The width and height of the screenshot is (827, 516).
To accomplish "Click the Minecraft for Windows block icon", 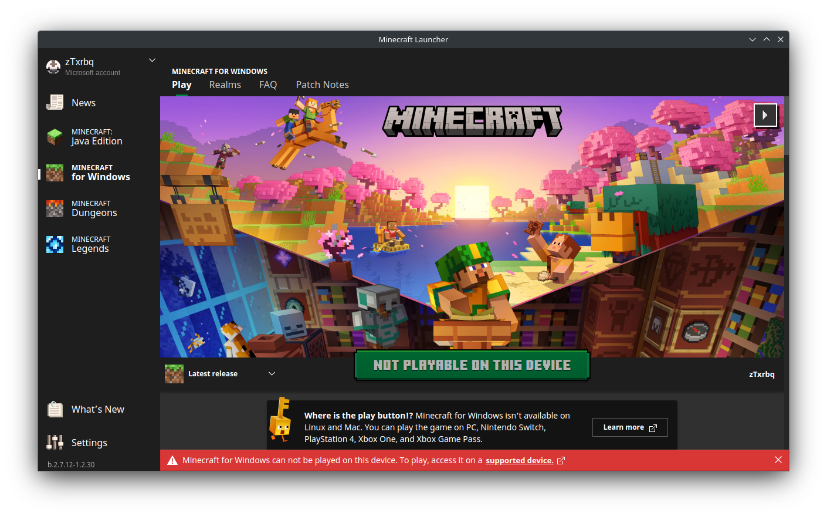I will 55,173.
